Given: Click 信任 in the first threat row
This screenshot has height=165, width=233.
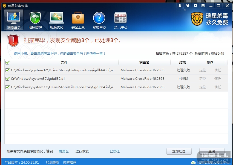Looking at the screenshot, I should [x=218, y=70].
